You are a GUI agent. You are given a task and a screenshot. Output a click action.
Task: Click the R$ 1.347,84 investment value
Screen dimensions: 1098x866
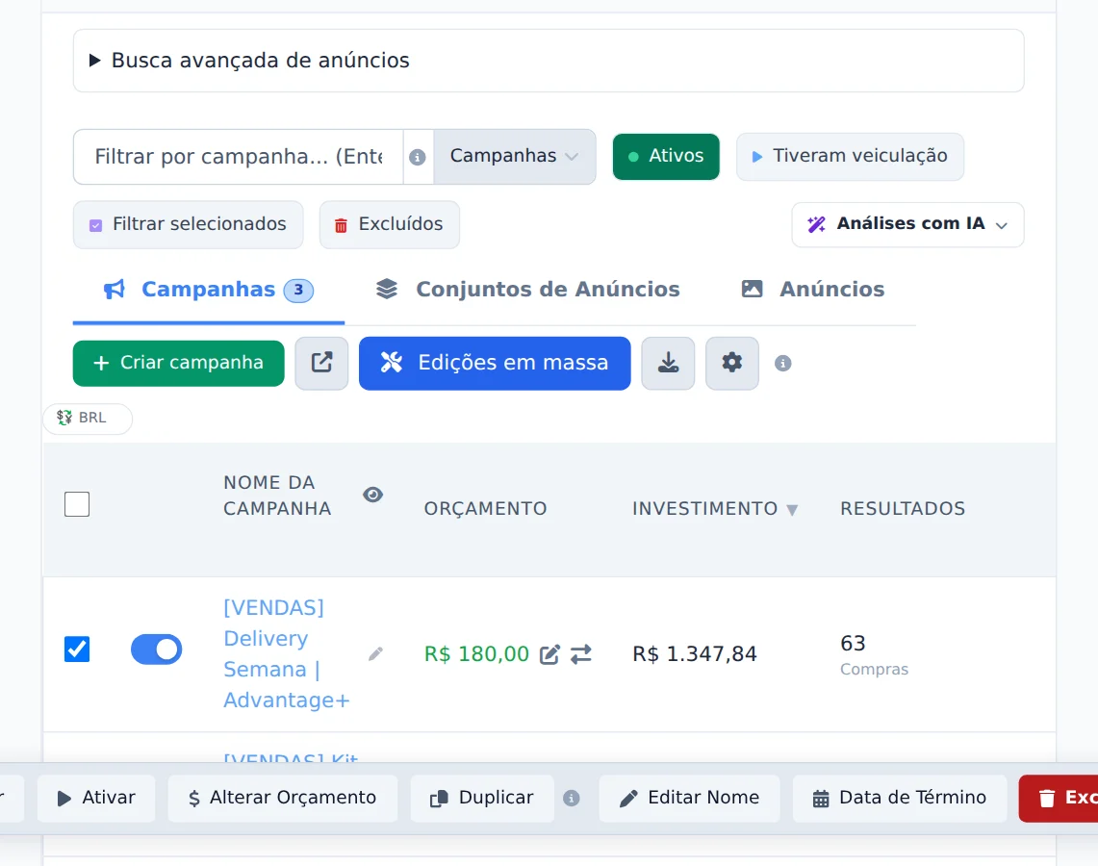pyautogui.click(x=695, y=654)
